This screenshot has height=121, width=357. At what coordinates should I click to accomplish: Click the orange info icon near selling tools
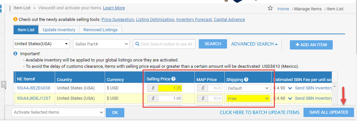(x=16, y=19)
